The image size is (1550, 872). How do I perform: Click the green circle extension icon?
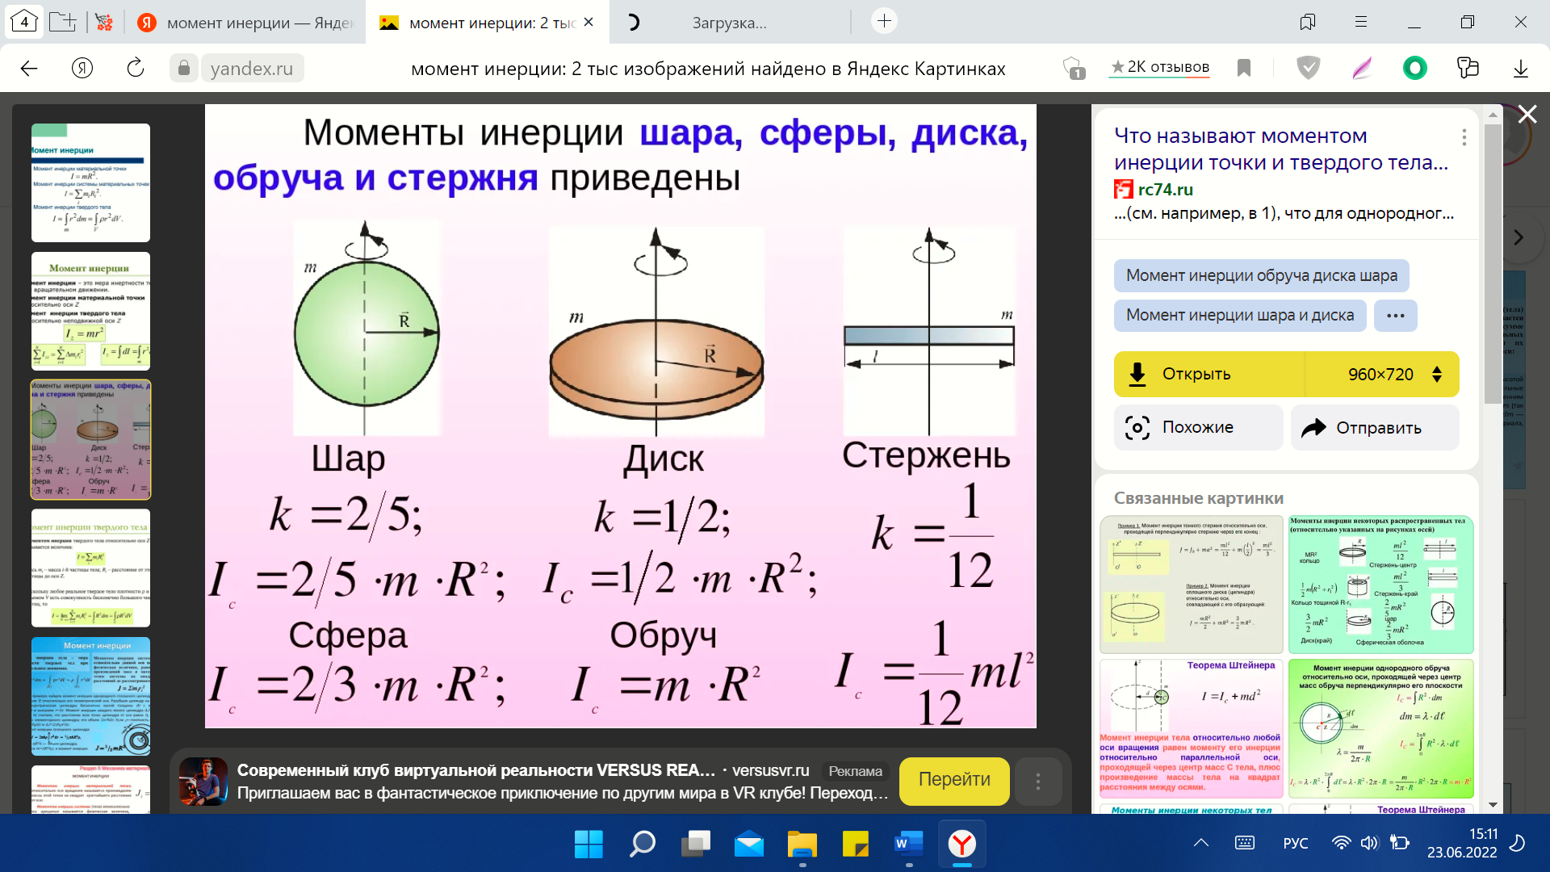[x=1415, y=68]
